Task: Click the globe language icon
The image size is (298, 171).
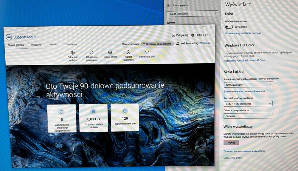Action: pyautogui.click(x=193, y=35)
